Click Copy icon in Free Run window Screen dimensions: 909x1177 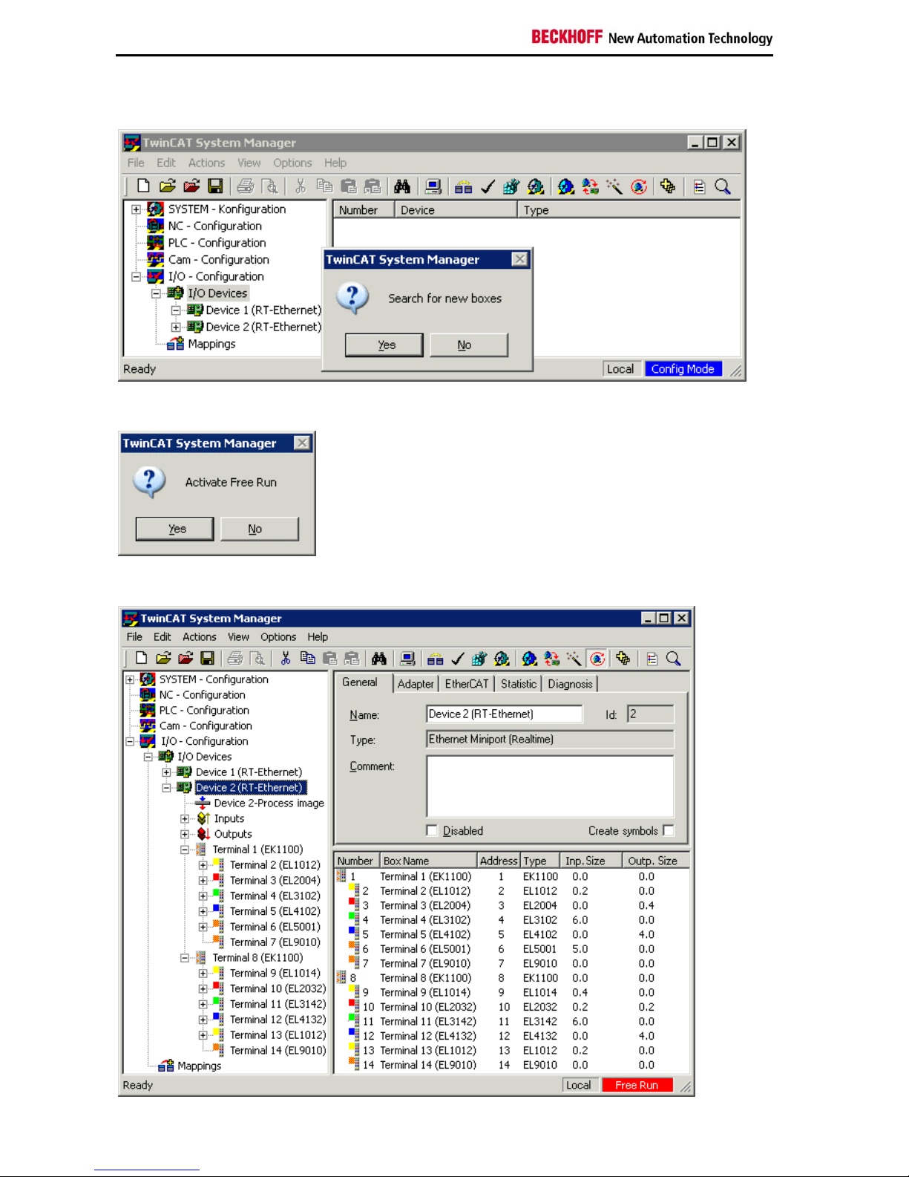click(307, 659)
